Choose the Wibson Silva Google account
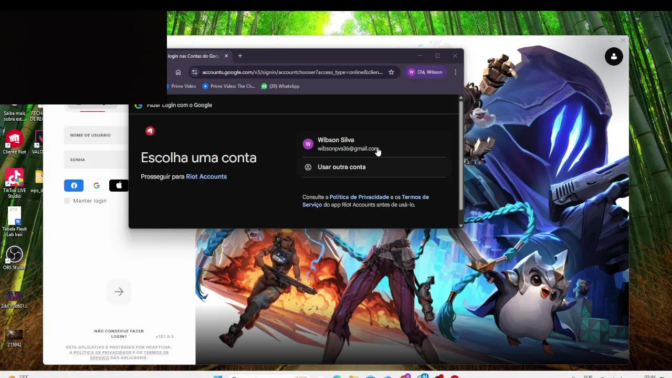The image size is (672, 378). (x=374, y=144)
